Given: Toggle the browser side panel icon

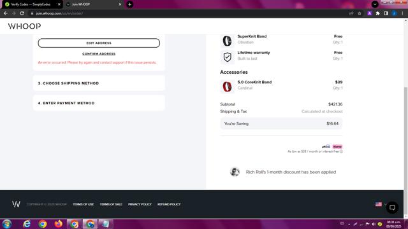Looking at the screenshot, I should click(386, 13).
